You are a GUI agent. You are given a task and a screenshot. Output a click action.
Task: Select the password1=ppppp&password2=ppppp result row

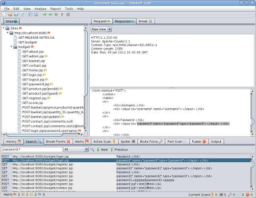point(126,180)
